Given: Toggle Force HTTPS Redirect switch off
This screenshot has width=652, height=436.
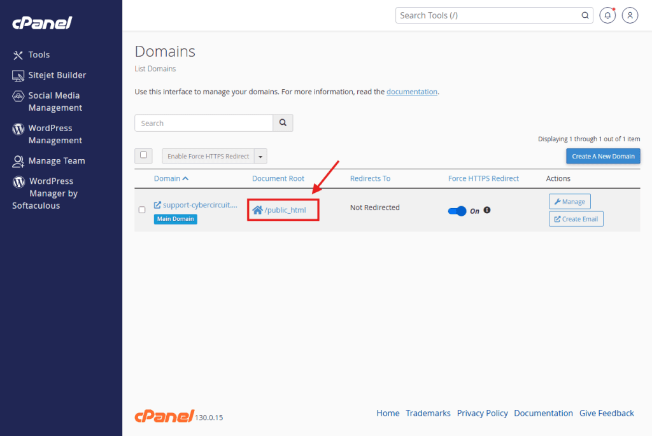Looking at the screenshot, I should [457, 211].
